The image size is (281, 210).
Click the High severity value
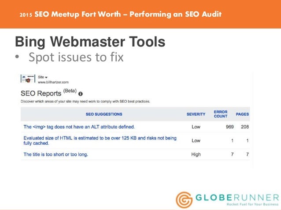click(196, 154)
